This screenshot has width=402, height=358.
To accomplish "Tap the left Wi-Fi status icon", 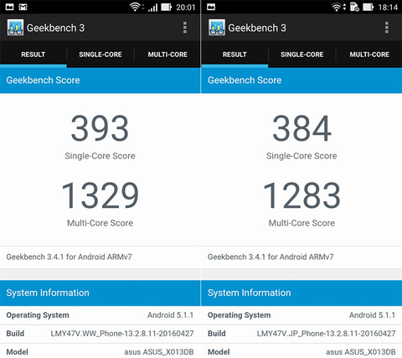I will click(x=136, y=7).
